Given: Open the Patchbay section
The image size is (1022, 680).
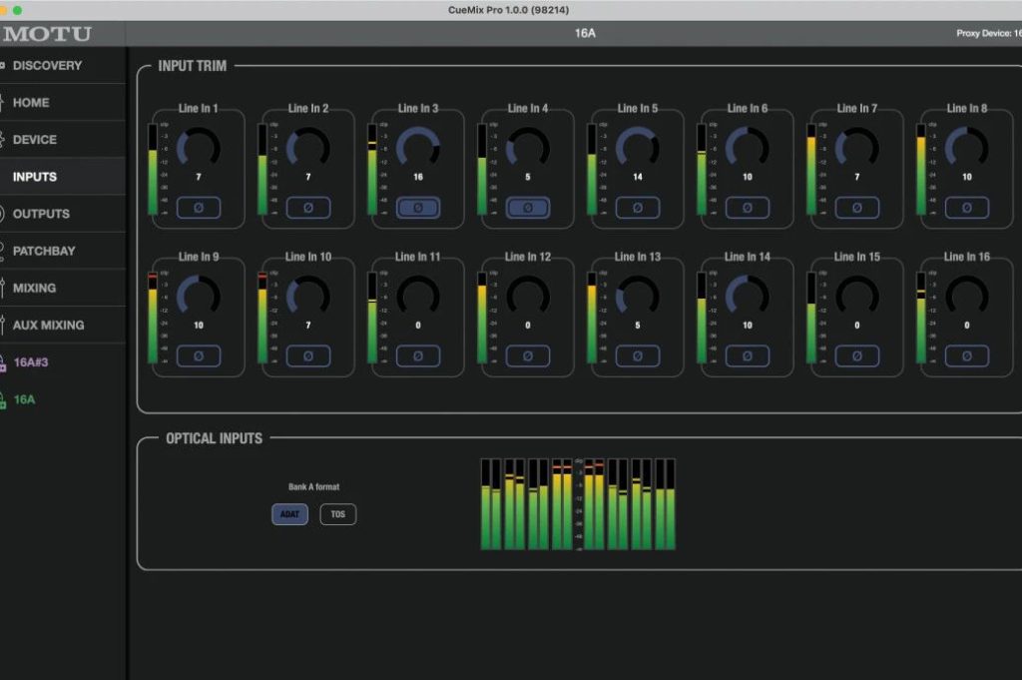Looking at the screenshot, I should 44,251.
